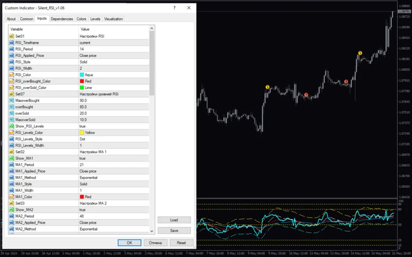Image resolution: width=412 pixels, height=257 pixels.
Task: Switch to the Colors tab
Action: click(x=81, y=19)
